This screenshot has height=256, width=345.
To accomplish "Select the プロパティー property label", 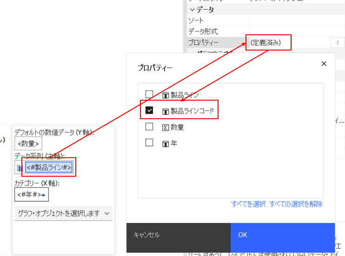I will coord(203,42).
